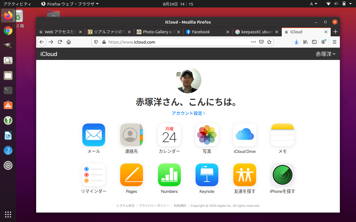
Task: Open the Firefox downloads panel
Action: click(296, 42)
